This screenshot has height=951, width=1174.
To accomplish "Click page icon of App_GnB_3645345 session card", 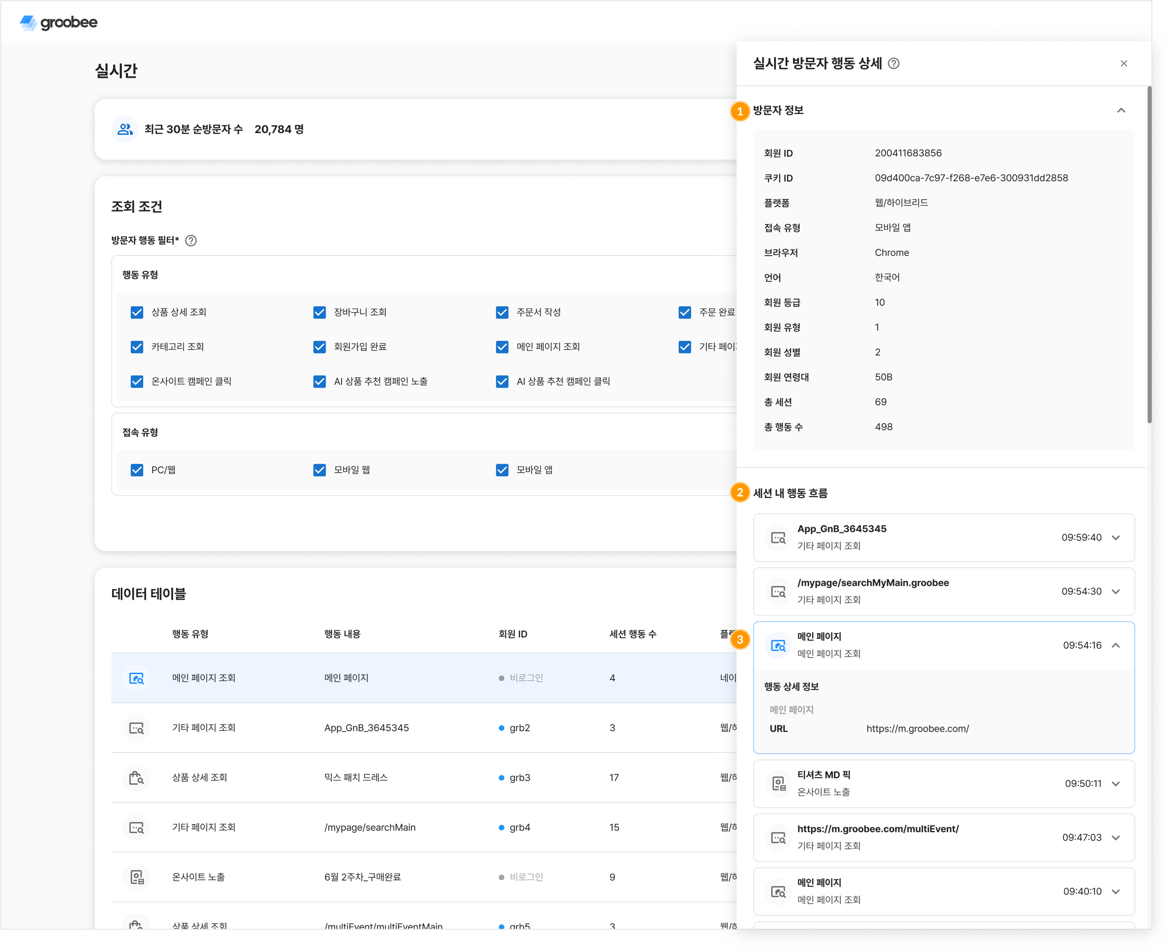I will click(778, 537).
